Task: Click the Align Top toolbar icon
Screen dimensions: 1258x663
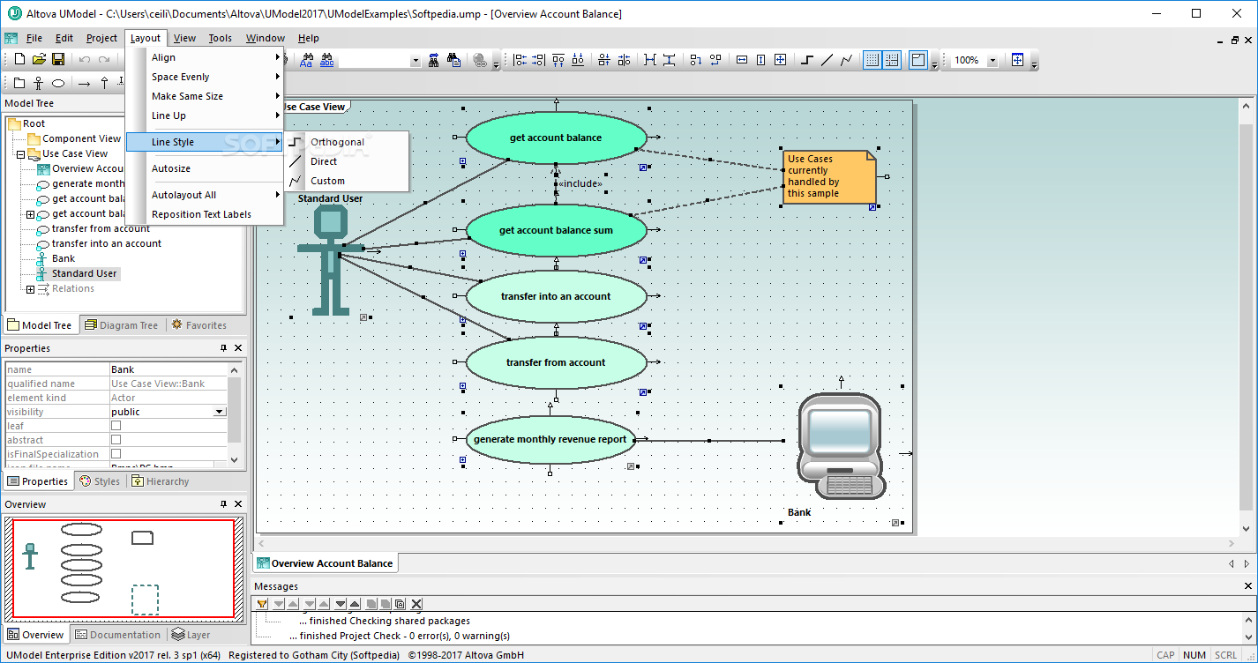Action: tap(558, 60)
